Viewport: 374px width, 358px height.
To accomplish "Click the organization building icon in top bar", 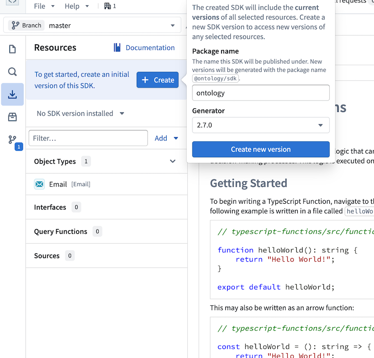I will click(108, 6).
